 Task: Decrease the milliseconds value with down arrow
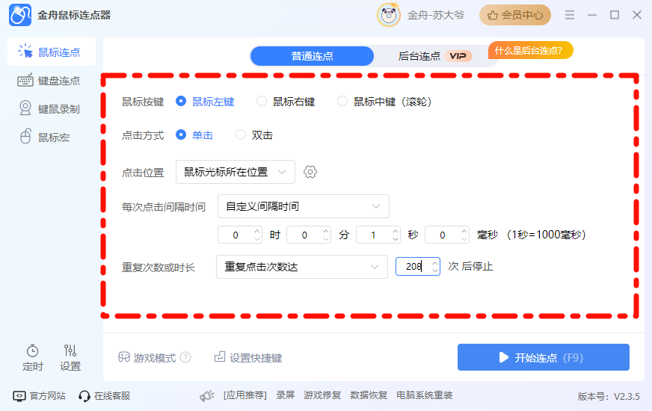coord(464,239)
